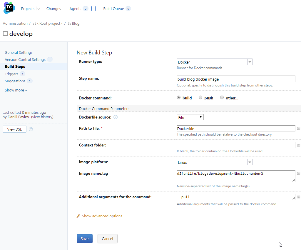
Task: Click the parameter insert icon beside Path to file
Action: pyautogui.click(x=298, y=128)
